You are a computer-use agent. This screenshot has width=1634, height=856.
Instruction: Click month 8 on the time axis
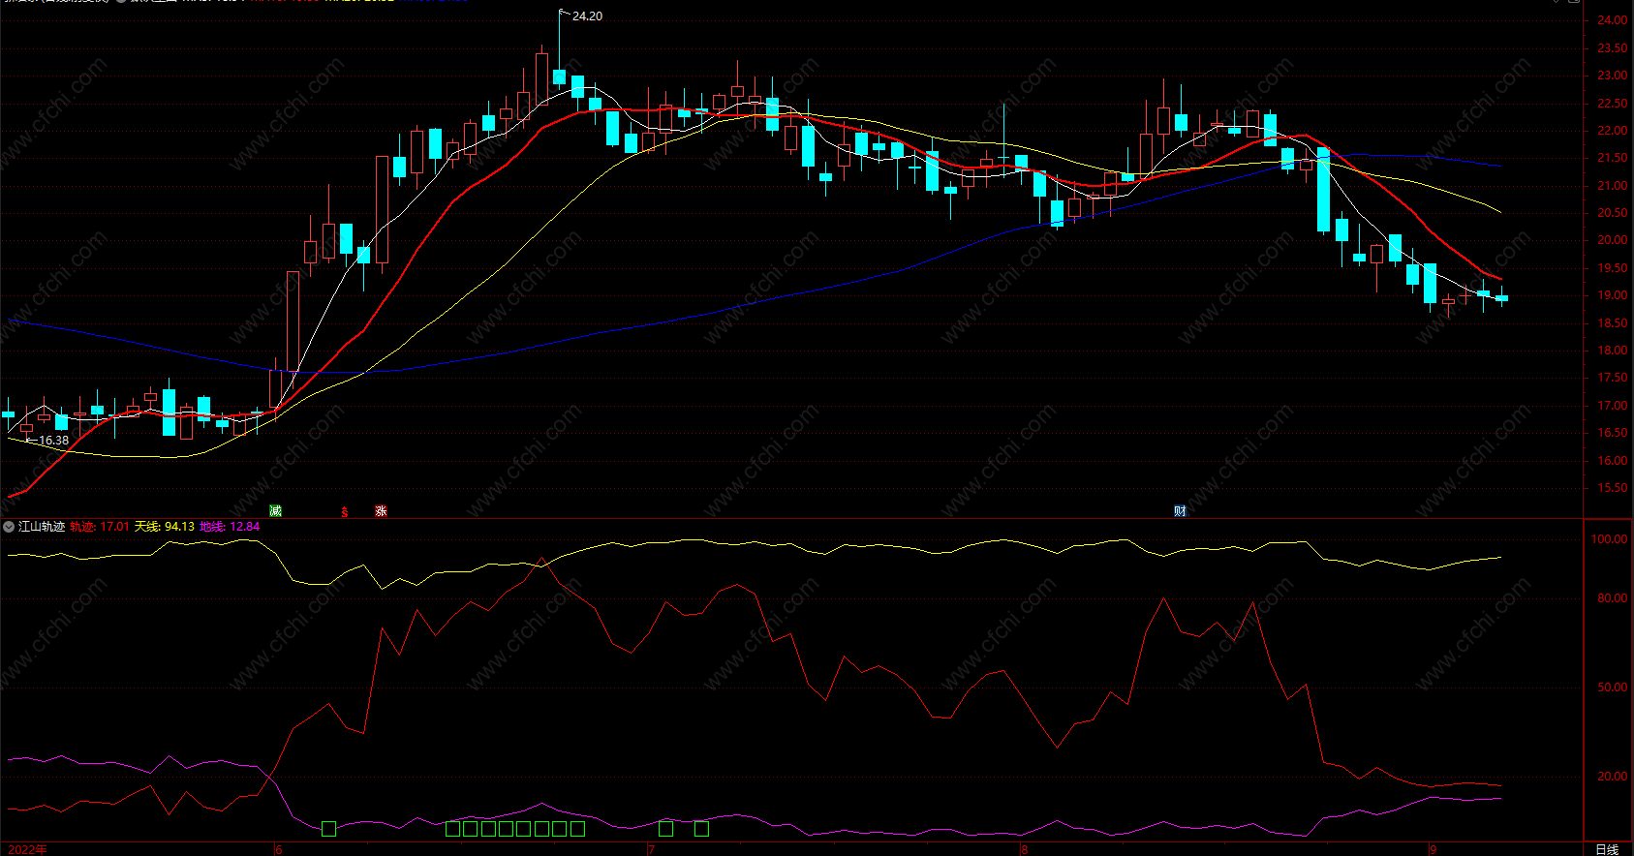click(x=1024, y=849)
